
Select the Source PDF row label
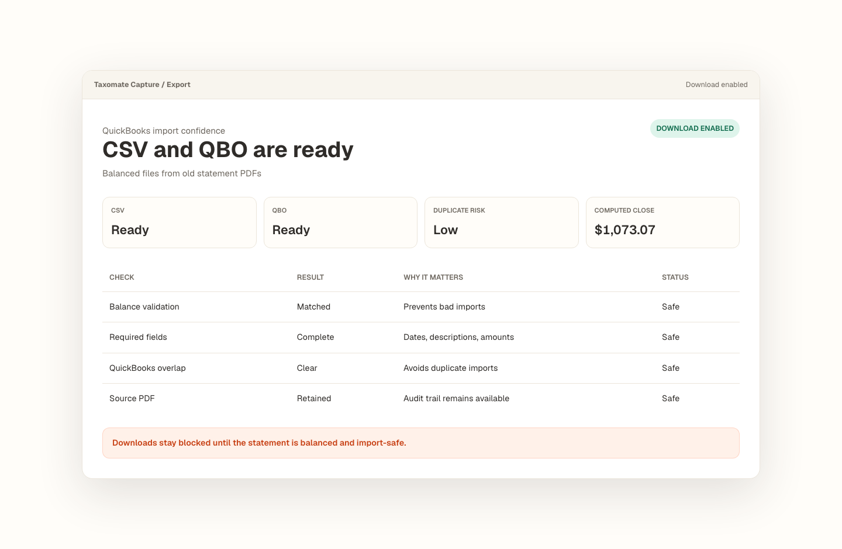click(x=132, y=398)
